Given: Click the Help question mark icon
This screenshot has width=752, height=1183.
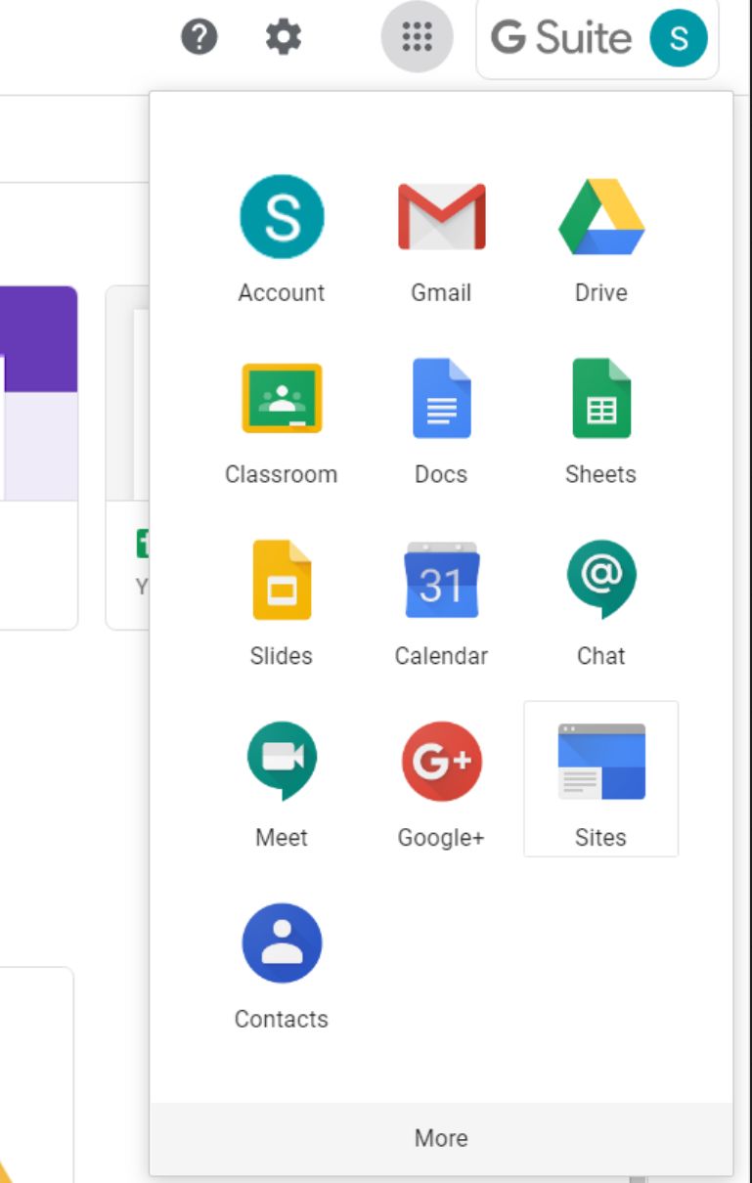Looking at the screenshot, I should 199,37.
